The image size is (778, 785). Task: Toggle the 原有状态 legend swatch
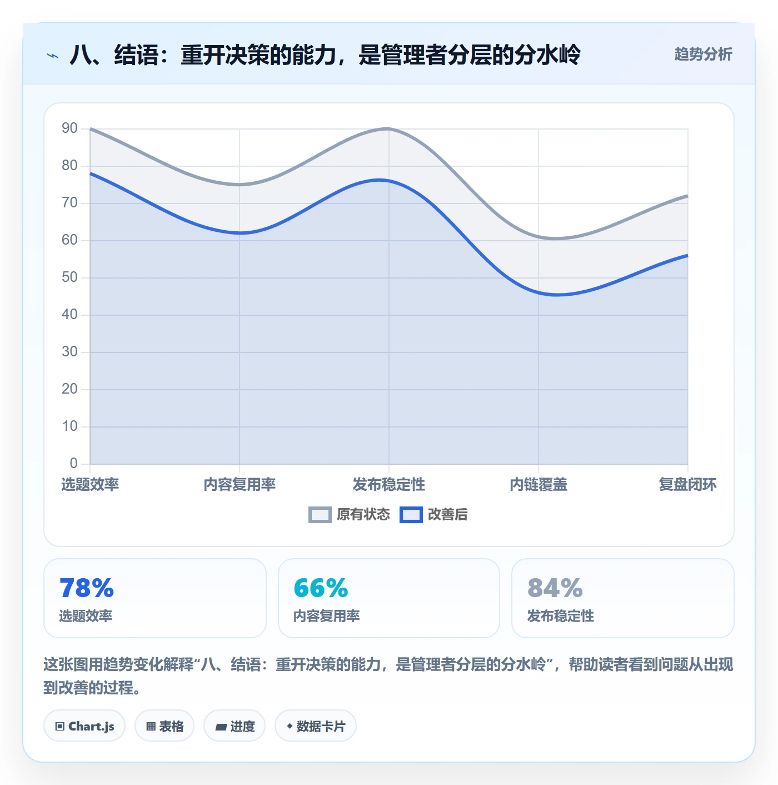click(320, 515)
